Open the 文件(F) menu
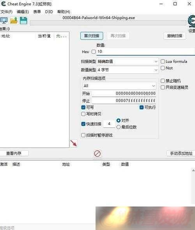The image size is (195, 230). pyautogui.click(x=6, y=12)
